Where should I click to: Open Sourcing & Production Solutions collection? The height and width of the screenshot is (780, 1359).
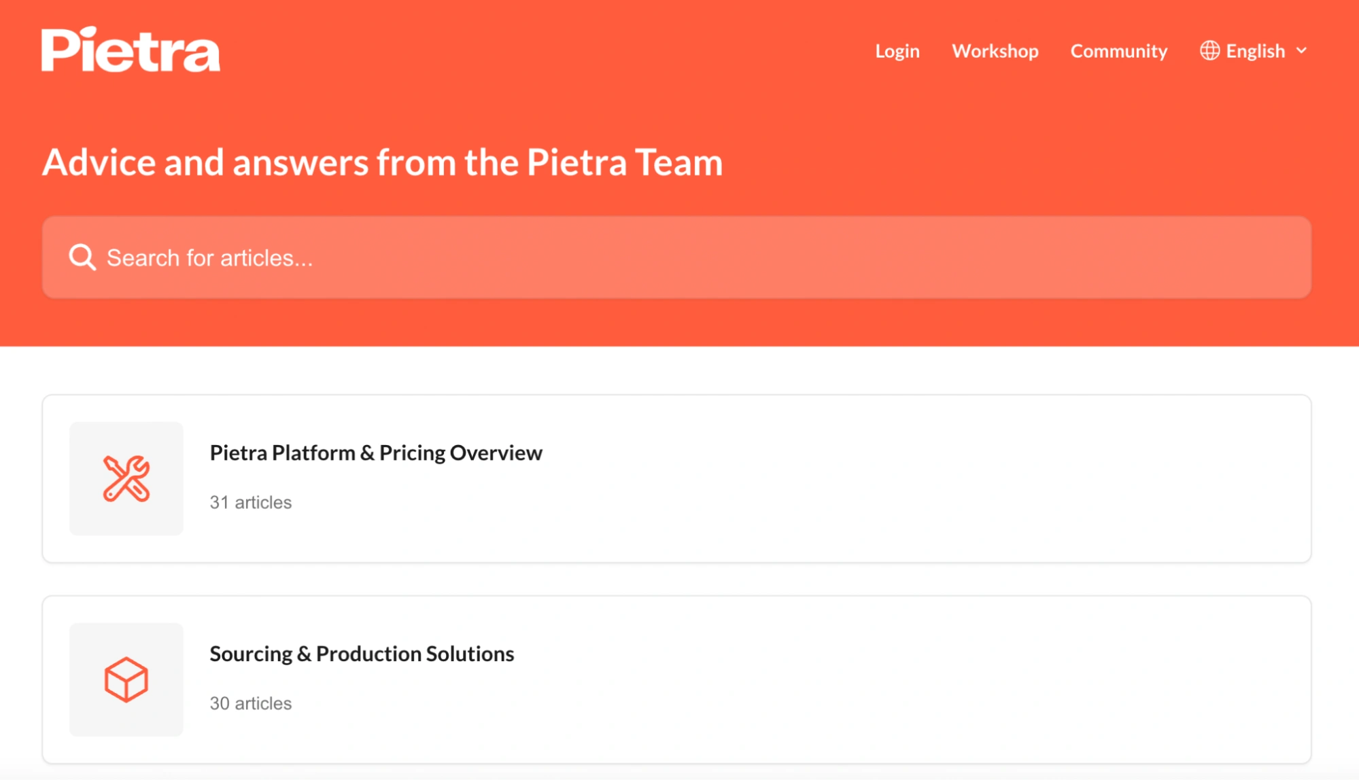click(676, 679)
